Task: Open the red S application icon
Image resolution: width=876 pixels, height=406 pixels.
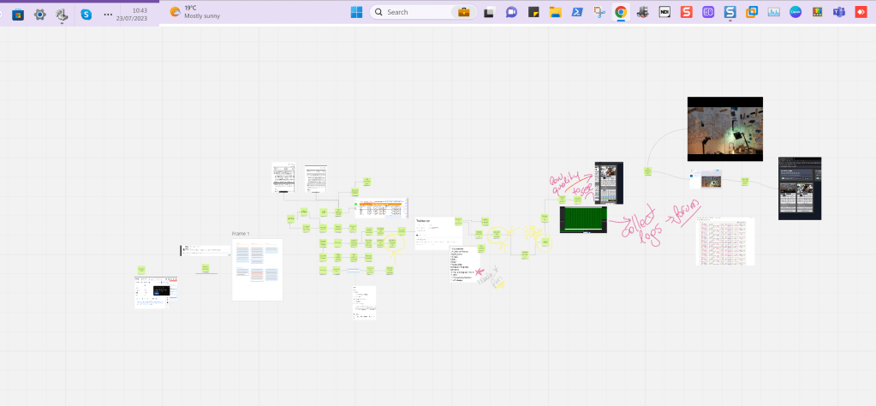Action: point(686,12)
